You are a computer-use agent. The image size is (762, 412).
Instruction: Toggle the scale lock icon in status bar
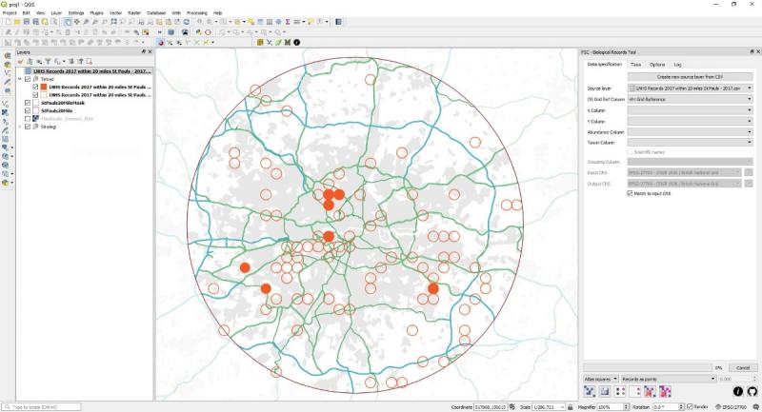[x=571, y=407]
